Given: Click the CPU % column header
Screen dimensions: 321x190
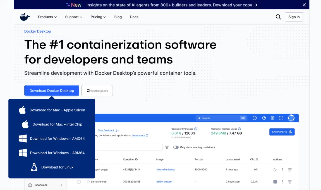Looking at the screenshot, I should pyautogui.click(x=254, y=160).
